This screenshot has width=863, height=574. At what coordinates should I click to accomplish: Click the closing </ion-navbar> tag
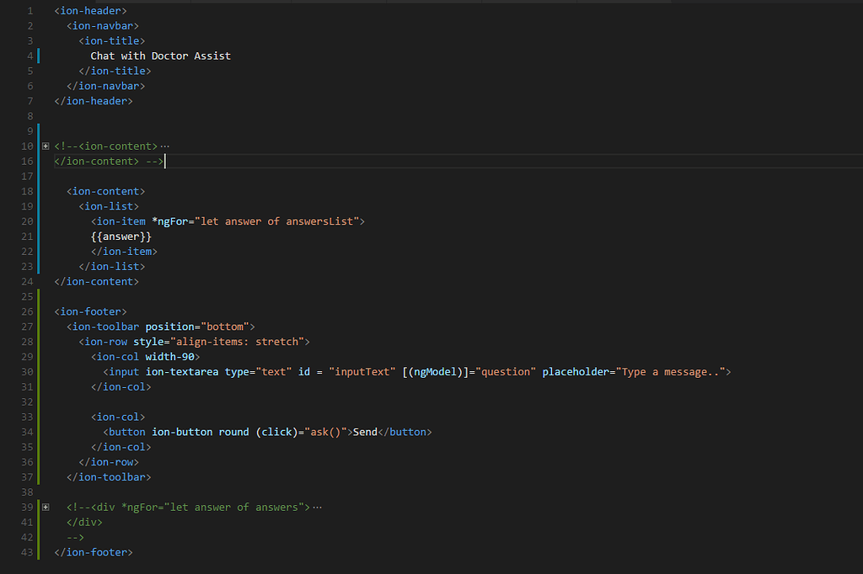[105, 86]
